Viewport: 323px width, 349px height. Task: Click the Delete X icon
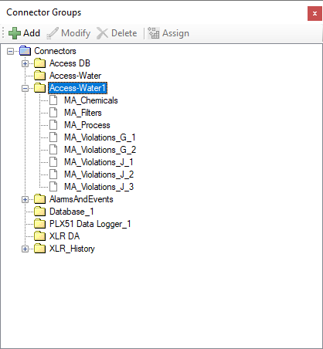click(102, 33)
